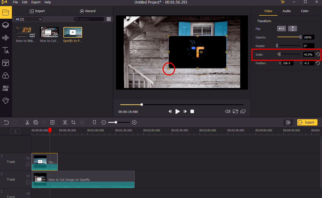Switch to the Color tab

pyautogui.click(x=305, y=11)
